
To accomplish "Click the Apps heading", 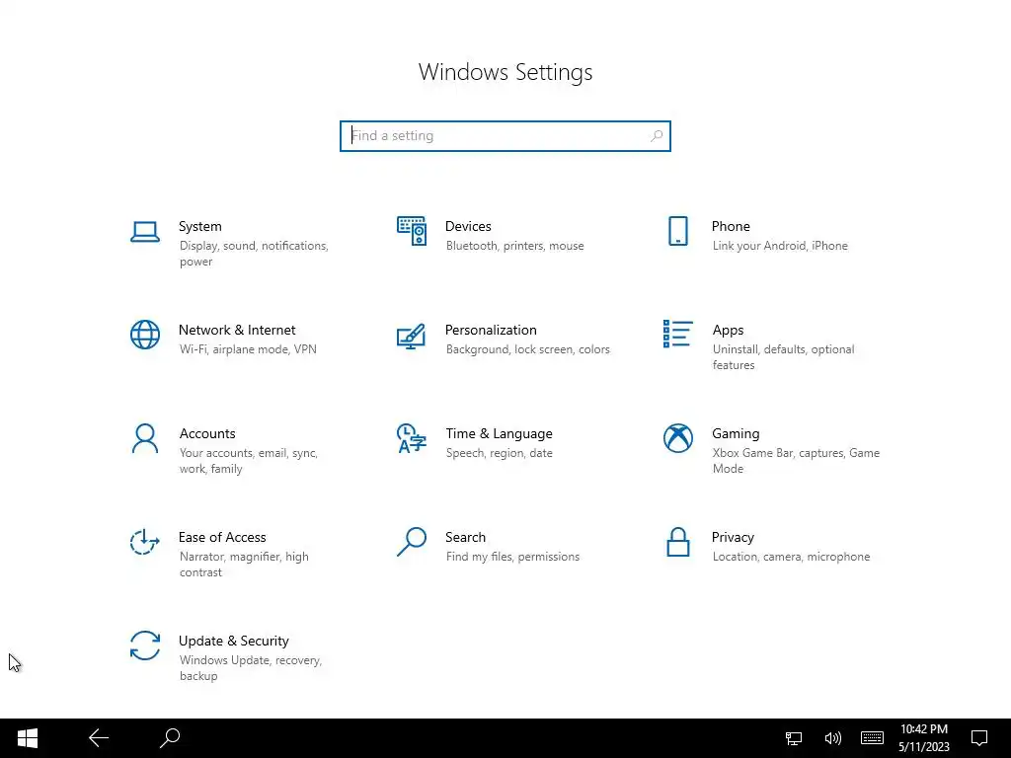I will tap(728, 330).
